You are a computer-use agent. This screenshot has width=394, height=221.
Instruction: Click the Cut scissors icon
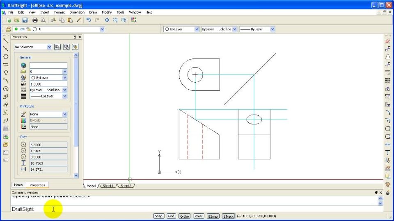(53, 20)
